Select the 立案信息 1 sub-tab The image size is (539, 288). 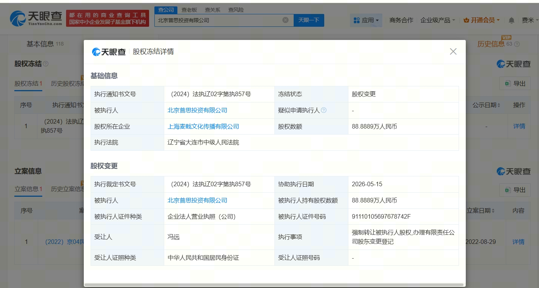[28, 189]
